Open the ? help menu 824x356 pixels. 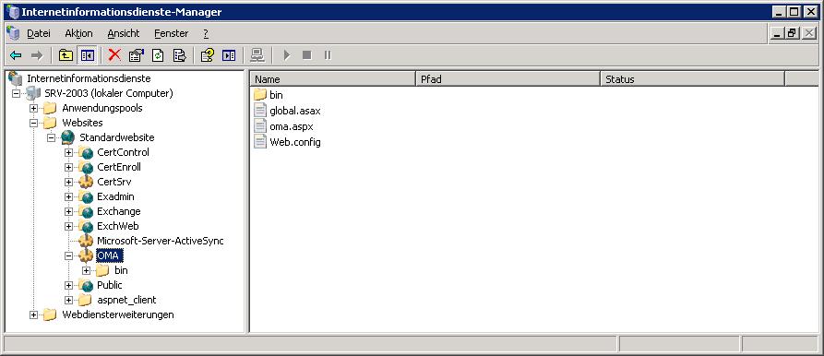click(206, 33)
